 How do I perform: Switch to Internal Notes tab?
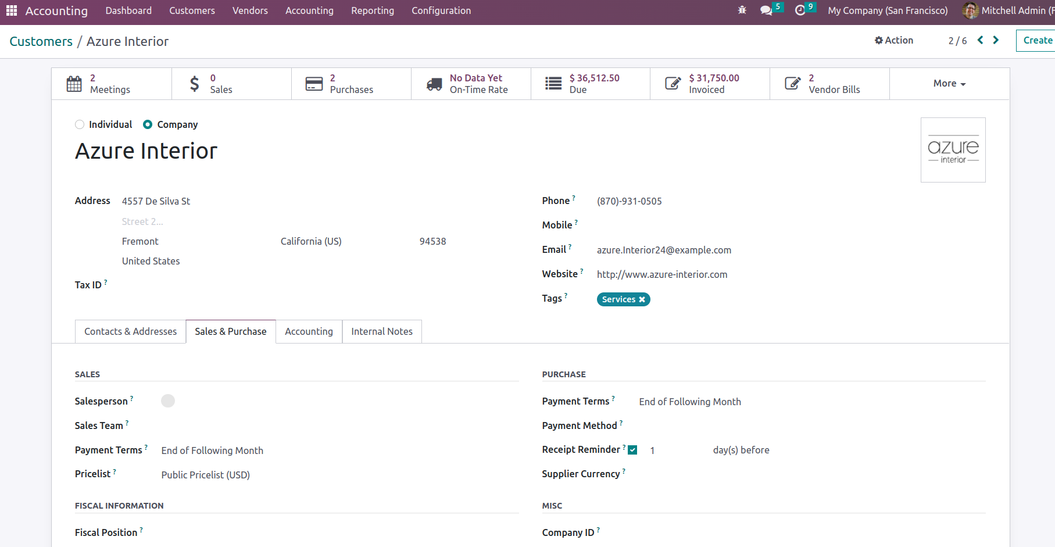pyautogui.click(x=382, y=331)
